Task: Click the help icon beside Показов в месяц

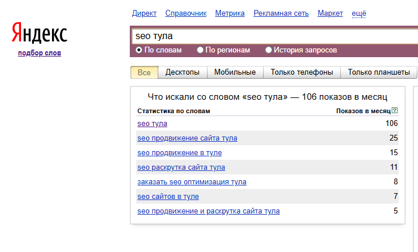Action: 395,110
